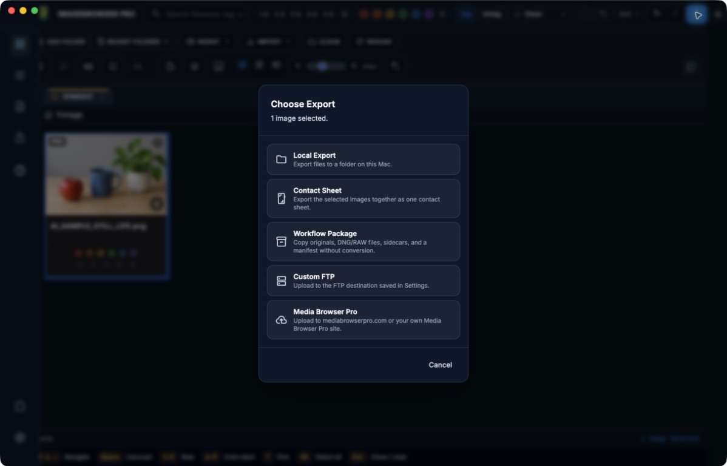Screen dimensions: 727x466
Task: Select the mug and apple photo thumbnail
Action: pyautogui.click(x=107, y=175)
